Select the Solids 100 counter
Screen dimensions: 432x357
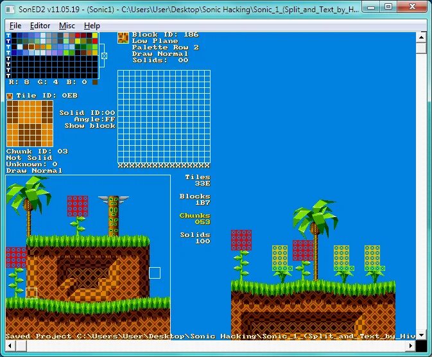195,238
